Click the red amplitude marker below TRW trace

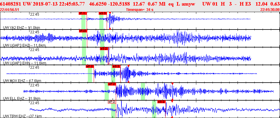pyautogui.click(x=172, y=117)
